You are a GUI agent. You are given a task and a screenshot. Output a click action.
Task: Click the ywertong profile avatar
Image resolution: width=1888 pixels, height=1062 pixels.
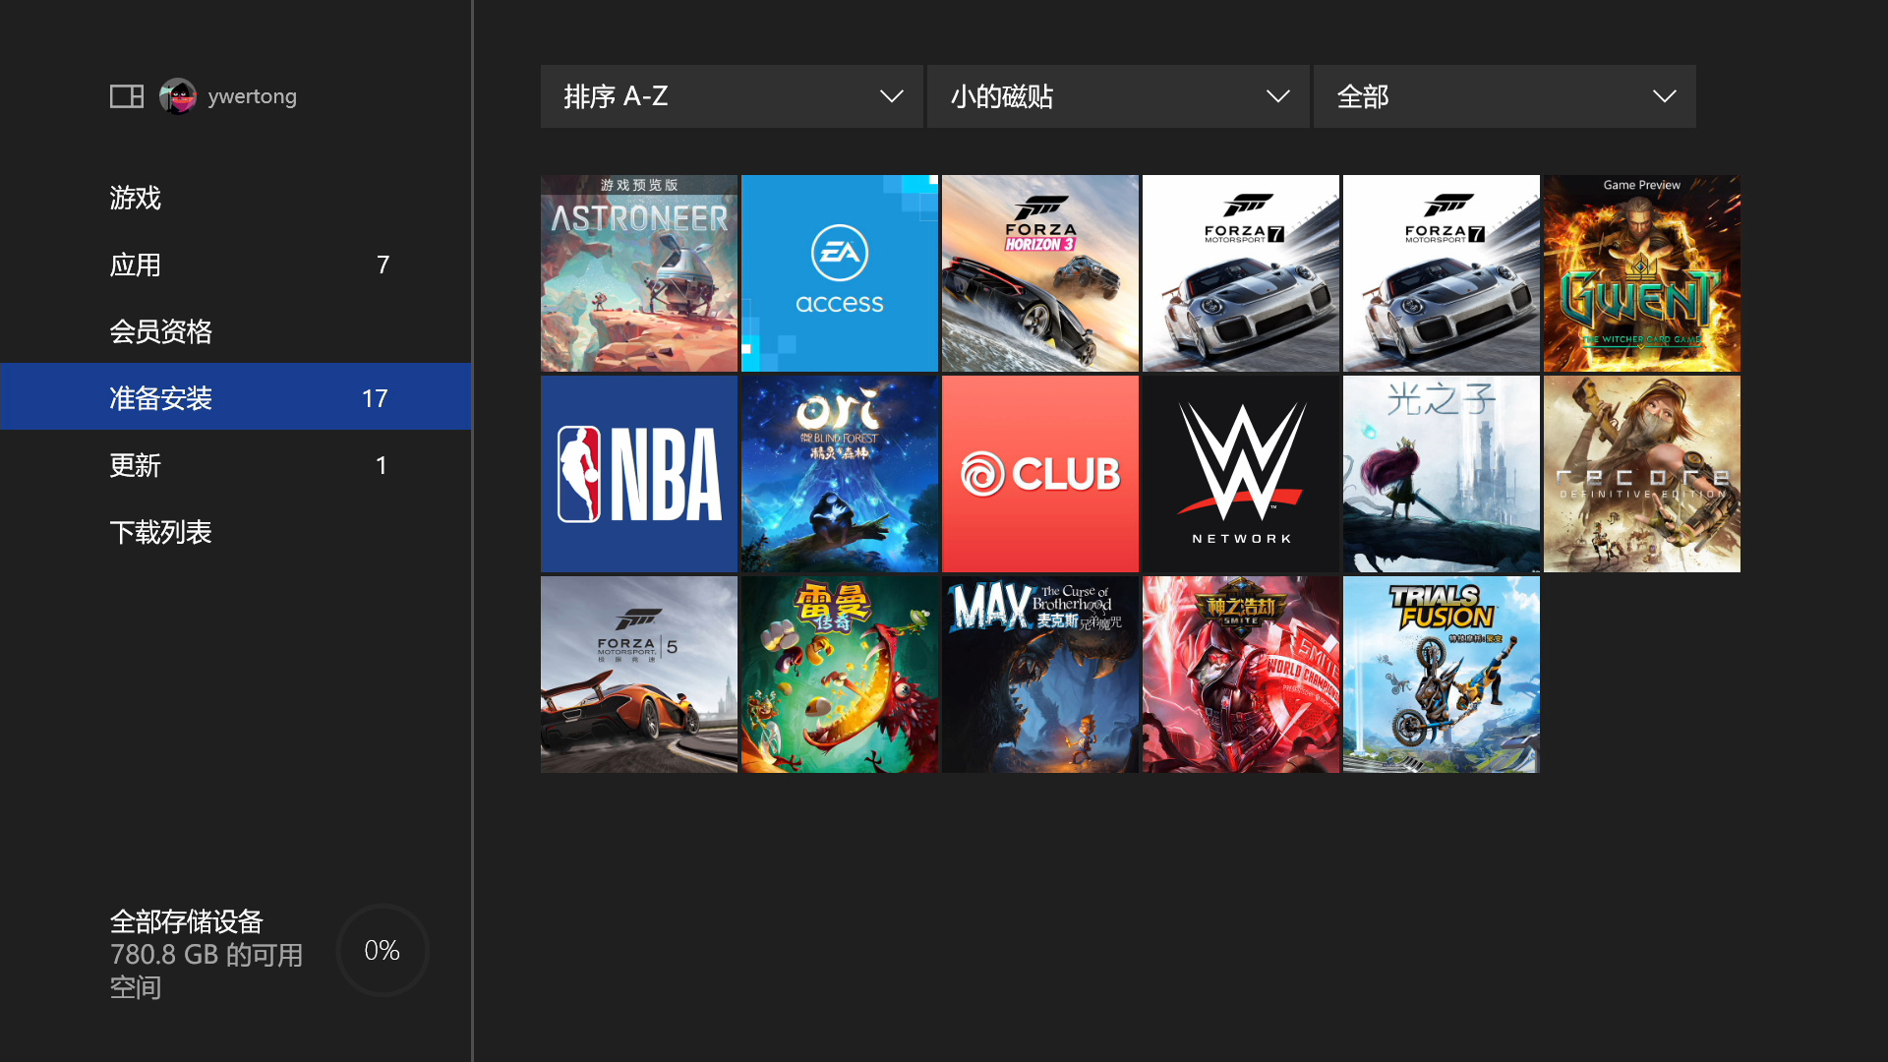coord(178,95)
